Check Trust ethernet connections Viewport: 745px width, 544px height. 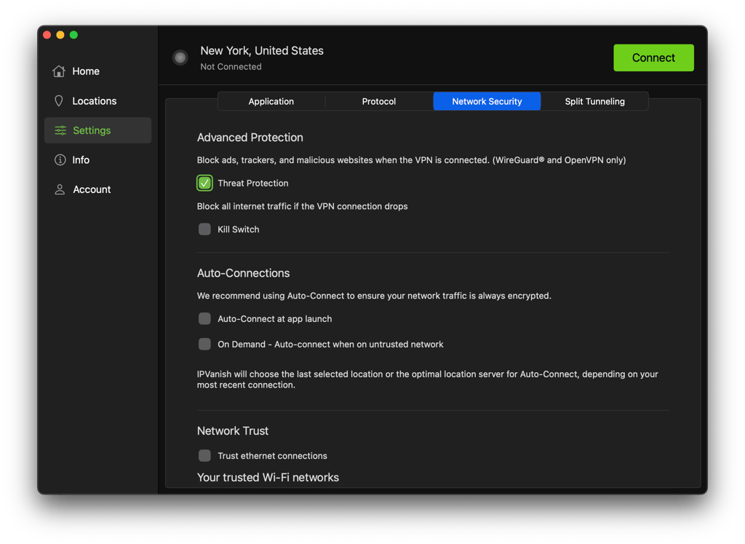pyautogui.click(x=204, y=456)
